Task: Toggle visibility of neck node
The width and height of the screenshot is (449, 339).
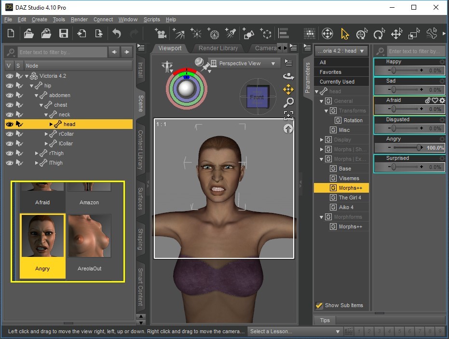Action: pyautogui.click(x=10, y=115)
